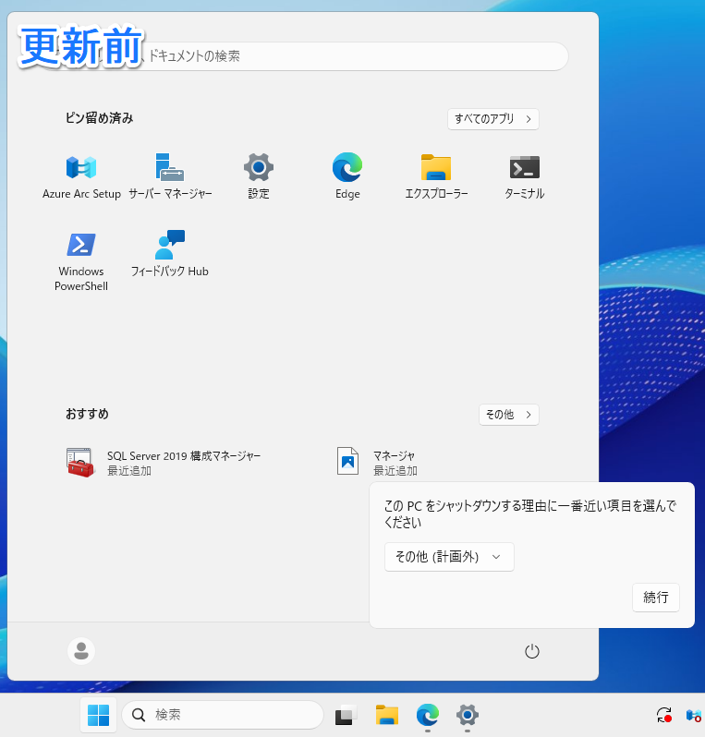This screenshot has height=737, width=705.
Task: Open the user account profile icon
Action: (81, 651)
